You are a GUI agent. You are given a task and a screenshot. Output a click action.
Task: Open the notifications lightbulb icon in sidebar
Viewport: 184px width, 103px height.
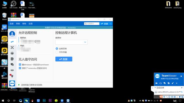pos(12,76)
